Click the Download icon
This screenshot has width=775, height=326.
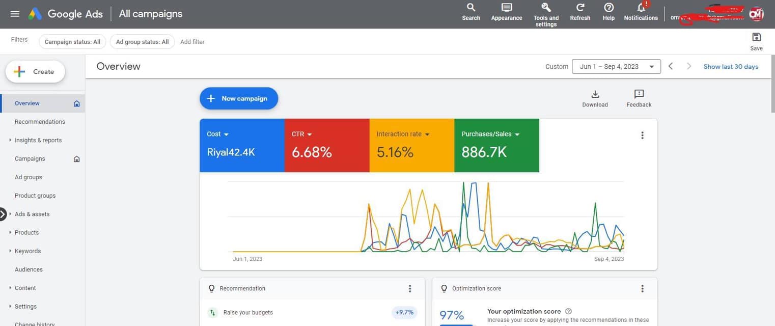(595, 94)
